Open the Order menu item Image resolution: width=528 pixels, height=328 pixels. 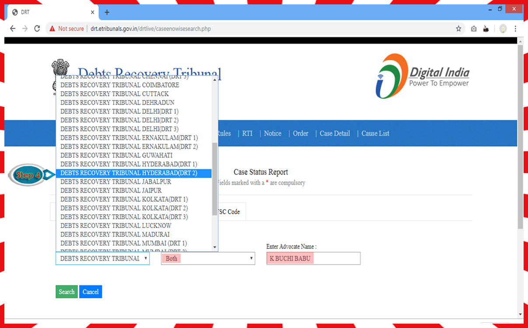click(301, 133)
